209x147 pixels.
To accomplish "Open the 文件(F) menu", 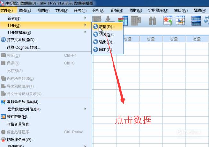I will pos(7,10).
